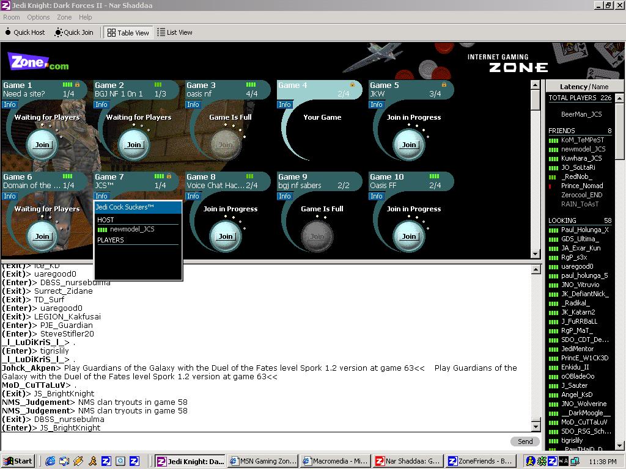
Task: Click the Quick Host toolbar button
Action: pyautogui.click(x=24, y=32)
